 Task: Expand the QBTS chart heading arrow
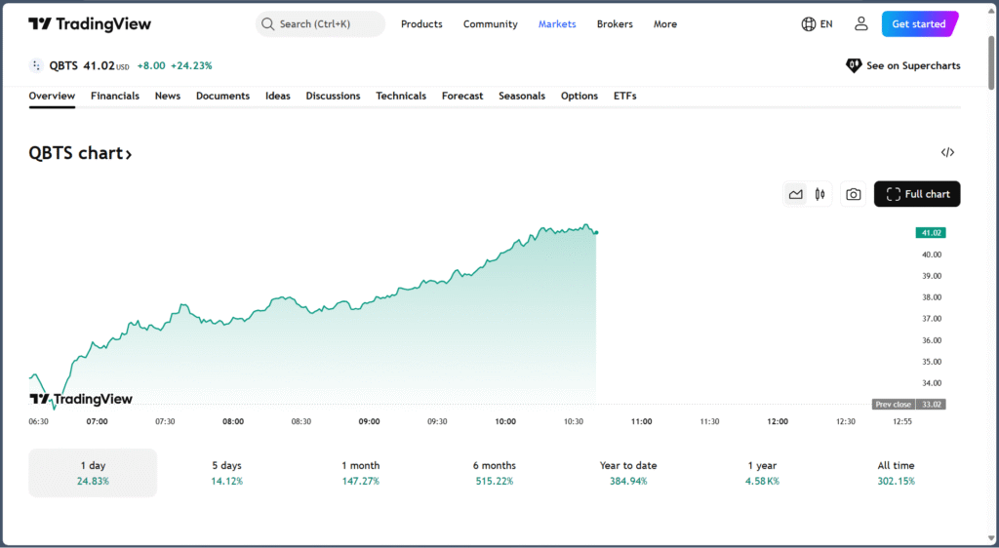click(x=129, y=154)
